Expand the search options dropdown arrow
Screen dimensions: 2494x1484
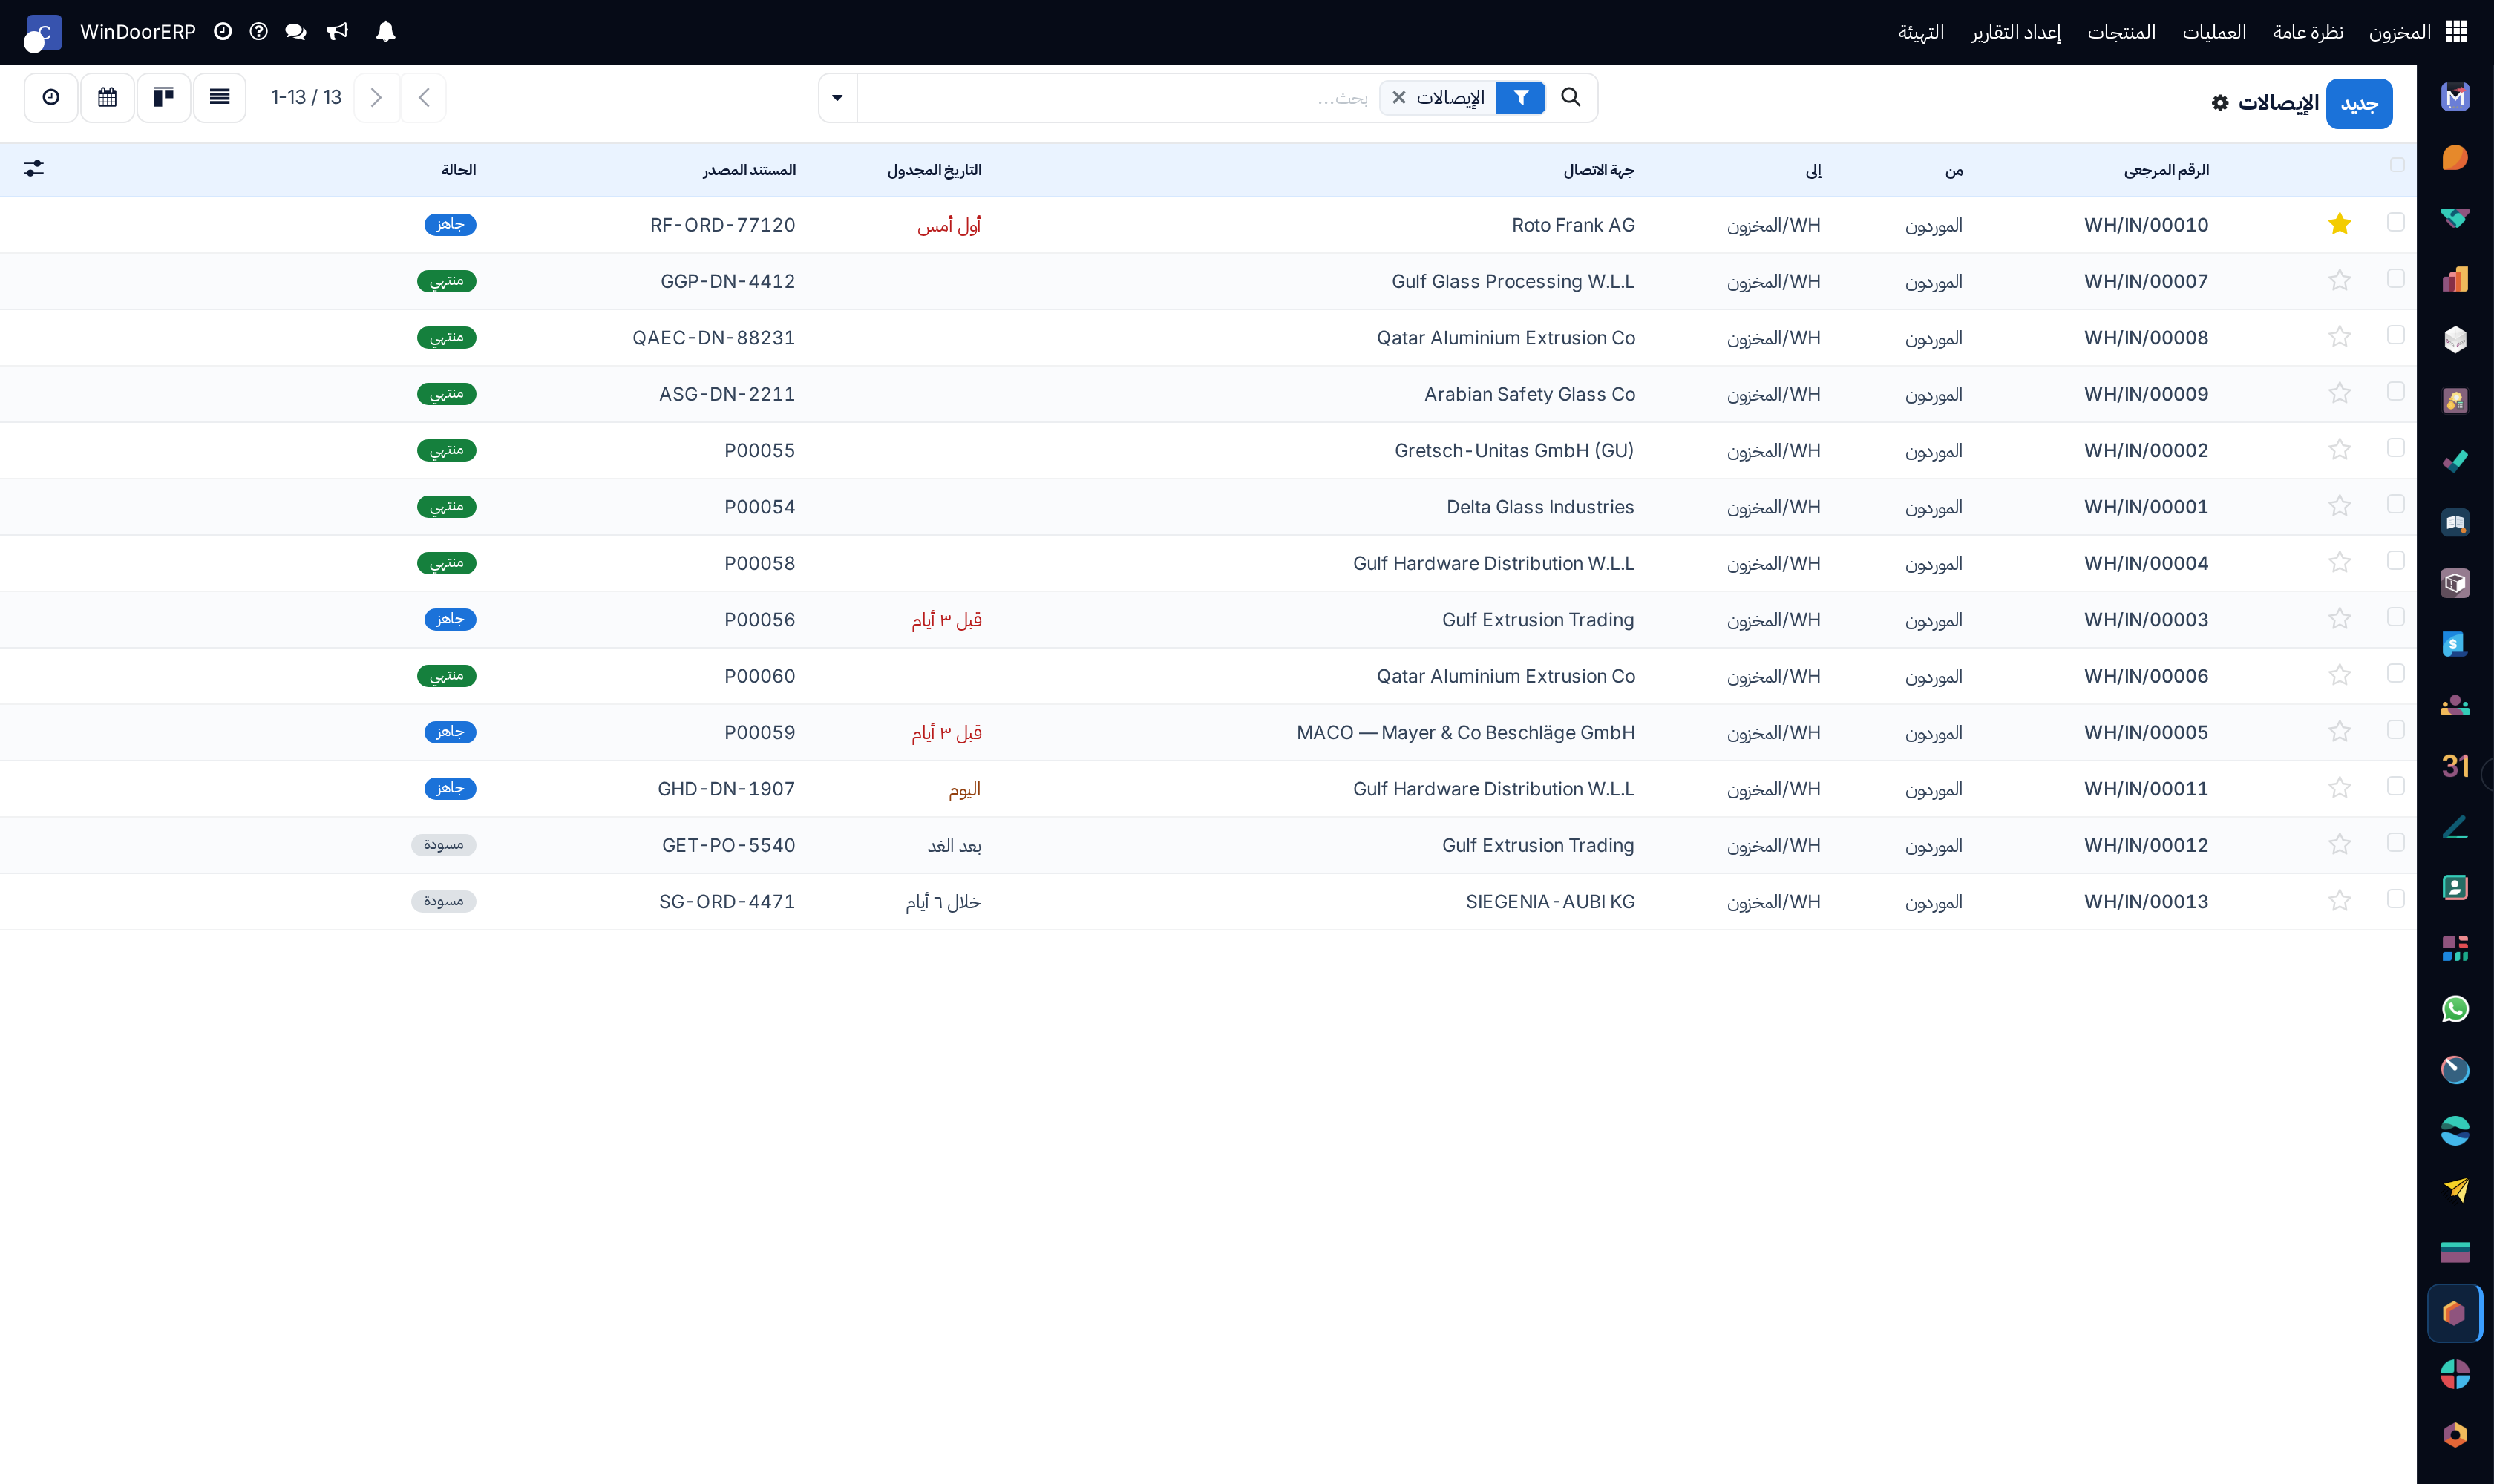(837, 97)
